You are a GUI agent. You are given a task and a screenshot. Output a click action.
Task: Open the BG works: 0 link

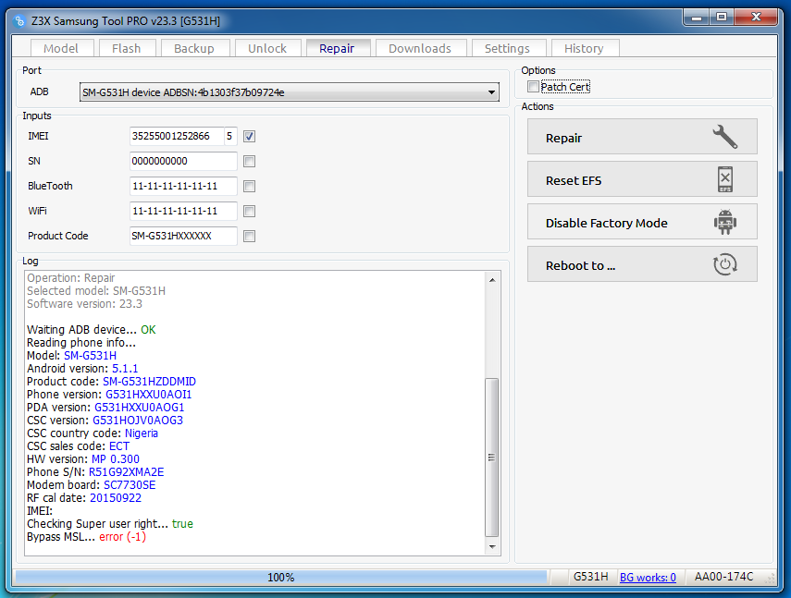coord(648,578)
